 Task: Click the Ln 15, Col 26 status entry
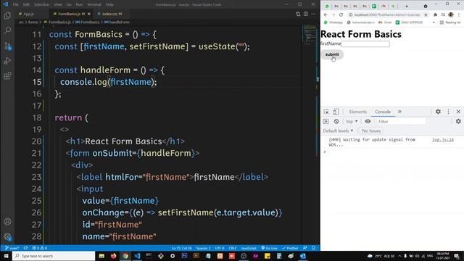(x=181, y=248)
